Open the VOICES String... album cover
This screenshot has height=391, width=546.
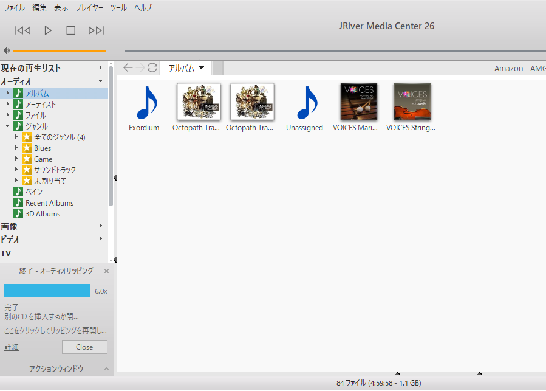pos(412,102)
